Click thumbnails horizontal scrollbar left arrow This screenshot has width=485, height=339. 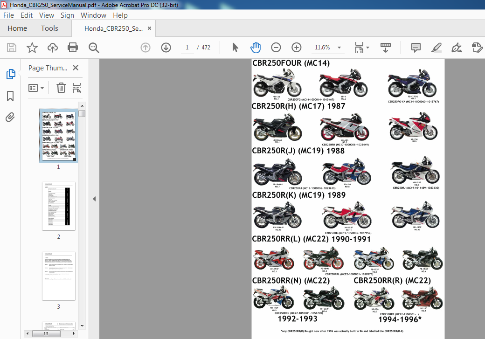(x=28, y=334)
